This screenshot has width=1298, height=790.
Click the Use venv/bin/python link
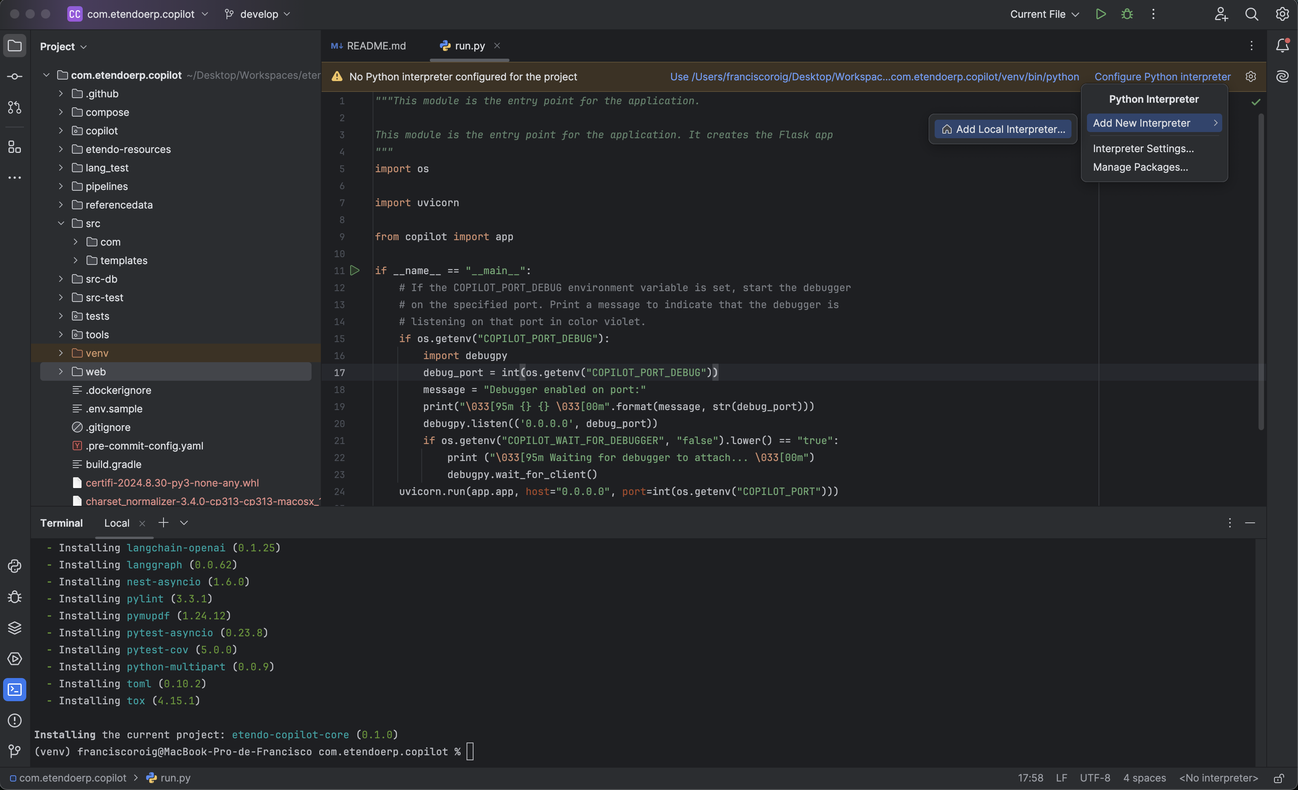pyautogui.click(x=874, y=77)
